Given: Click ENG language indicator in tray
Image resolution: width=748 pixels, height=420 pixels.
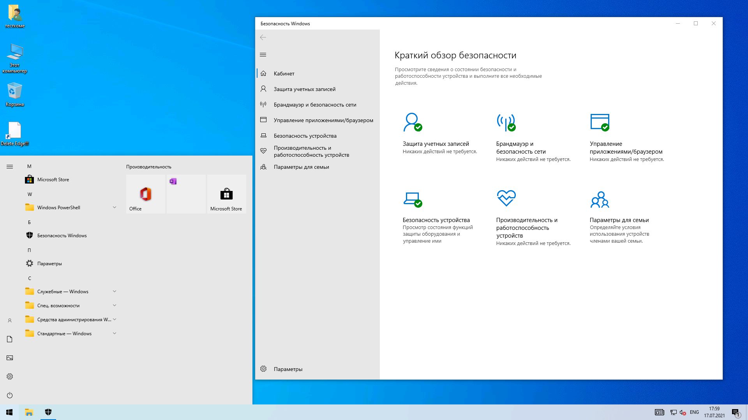Looking at the screenshot, I should coord(694,412).
